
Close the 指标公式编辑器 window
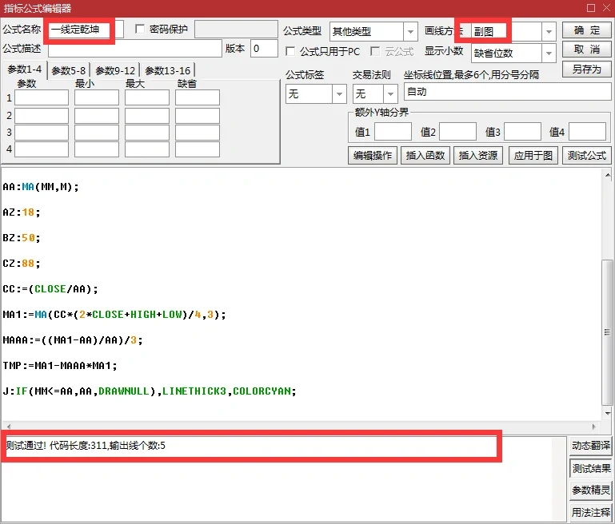606,8
